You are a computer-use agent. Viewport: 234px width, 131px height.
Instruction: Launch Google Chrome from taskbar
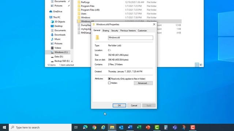point(94,127)
